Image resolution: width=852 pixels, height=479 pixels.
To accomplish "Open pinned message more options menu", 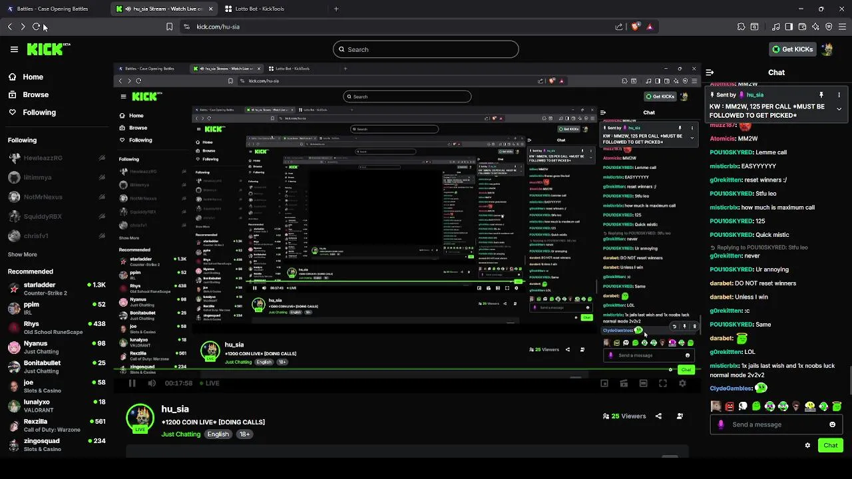I will (x=839, y=95).
